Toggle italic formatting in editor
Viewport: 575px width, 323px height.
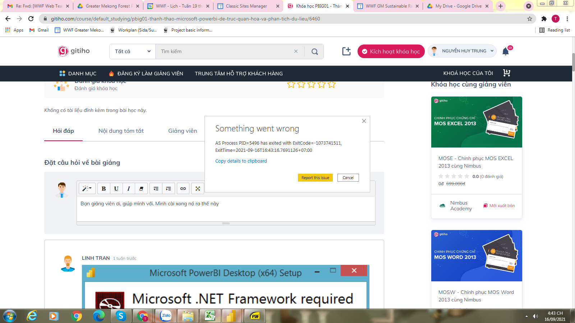click(129, 188)
